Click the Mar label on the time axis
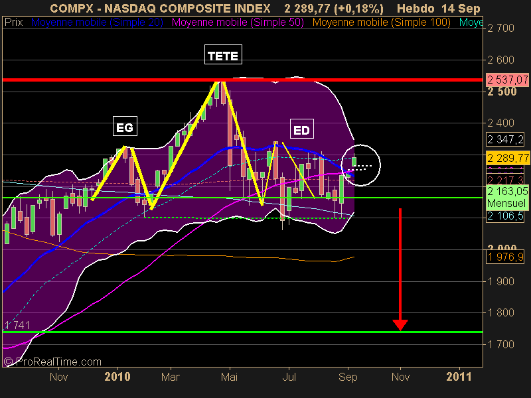 coord(171,377)
